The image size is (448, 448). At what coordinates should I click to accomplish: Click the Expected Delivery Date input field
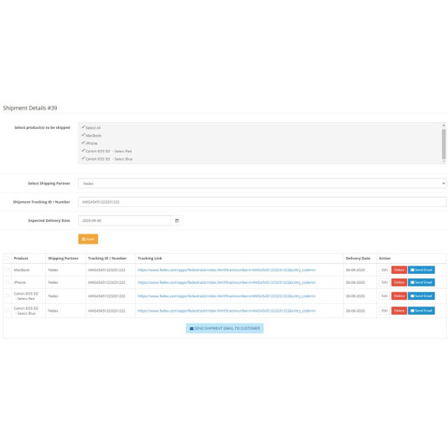[x=125, y=220]
